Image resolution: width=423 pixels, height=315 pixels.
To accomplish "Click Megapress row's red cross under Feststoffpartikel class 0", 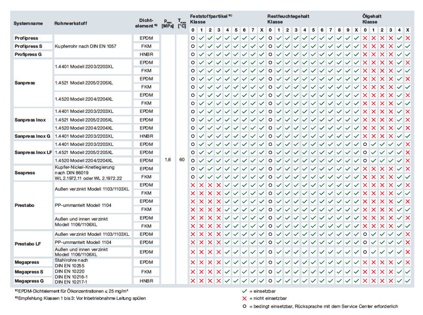I will pos(193,262).
